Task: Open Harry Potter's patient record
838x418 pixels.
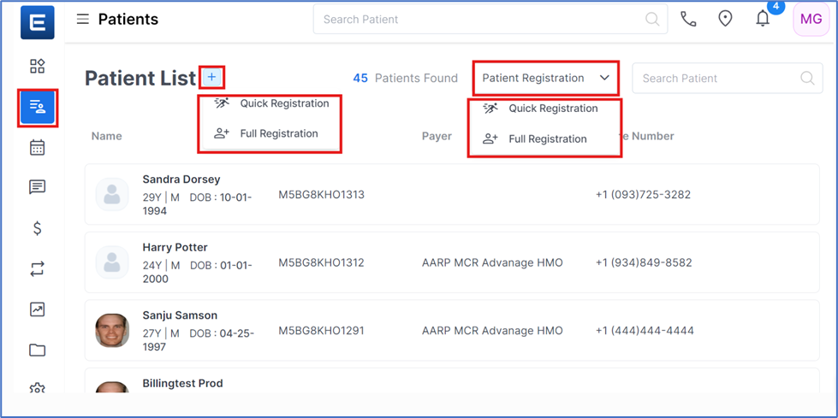Action: pyautogui.click(x=175, y=247)
